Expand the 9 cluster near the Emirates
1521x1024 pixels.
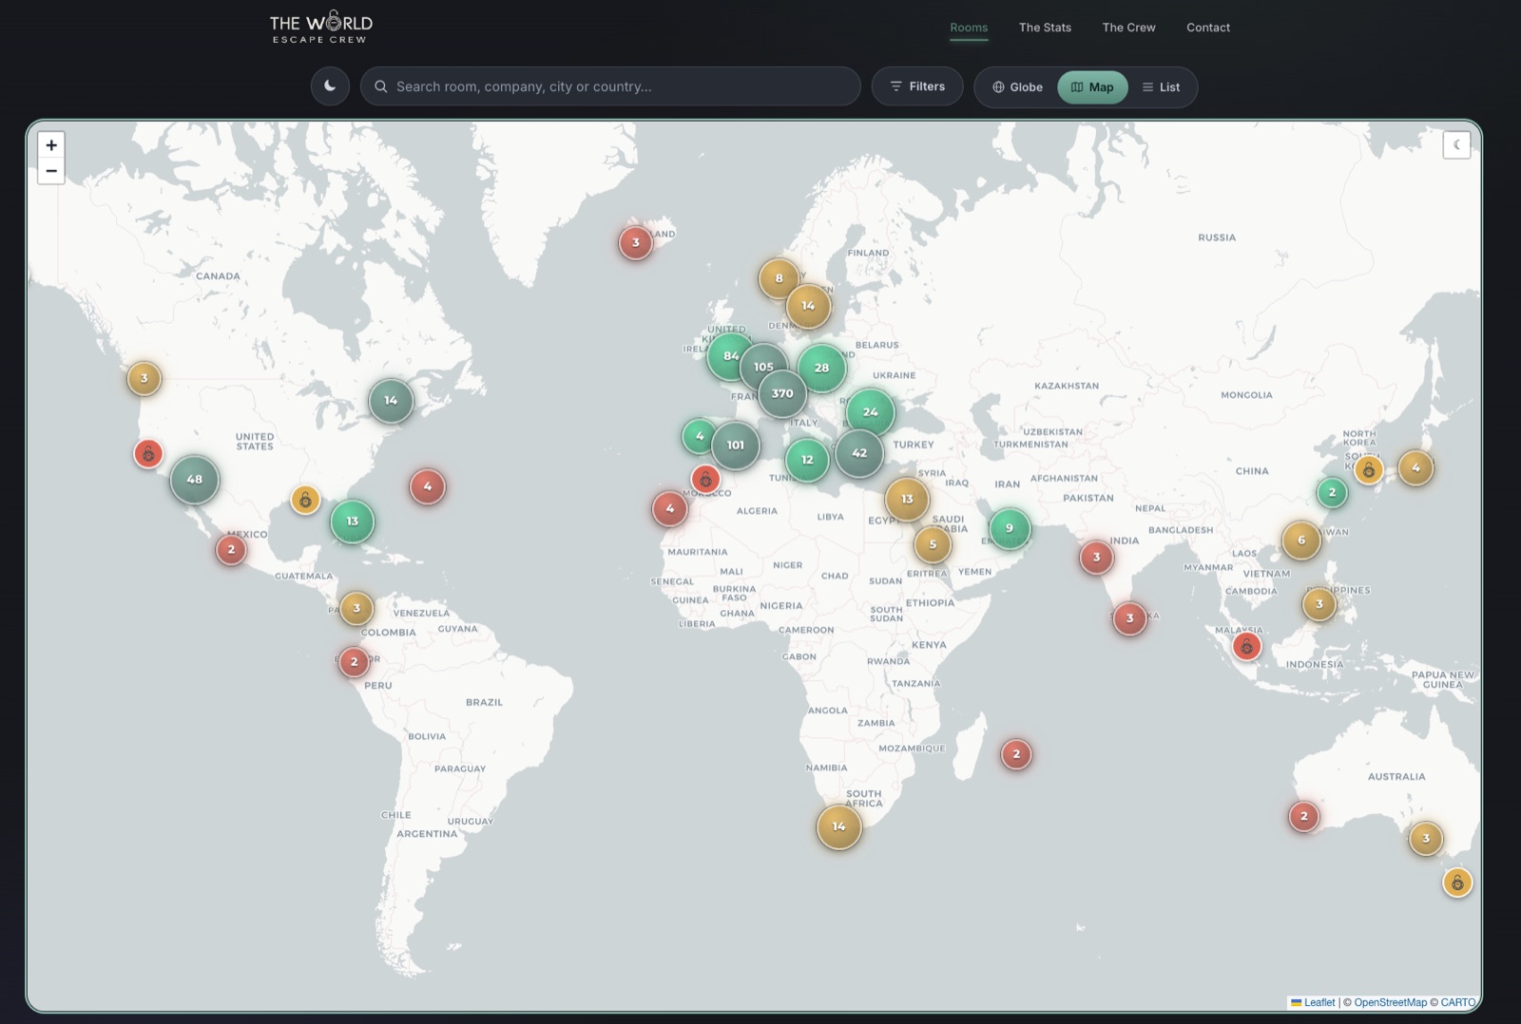(x=1010, y=528)
